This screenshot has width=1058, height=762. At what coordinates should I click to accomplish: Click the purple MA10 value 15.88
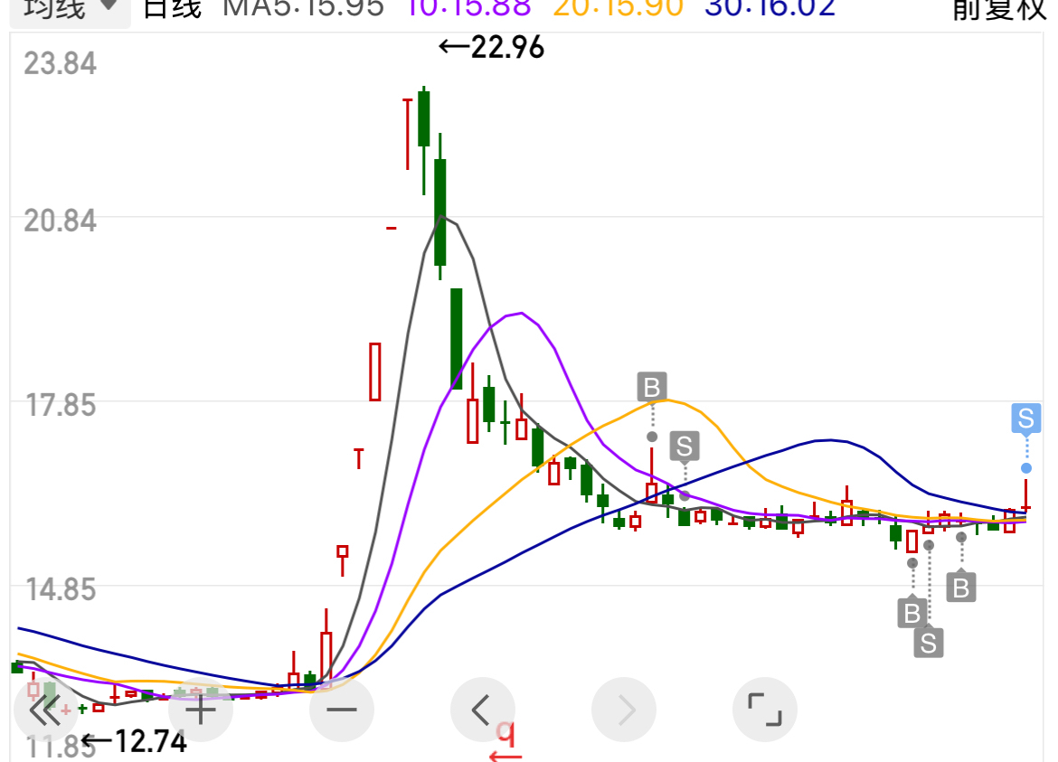pos(469,9)
